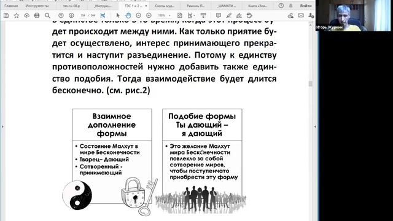Screen dimensions: 393x221
Task: Click the yin-yang image in document
Action: [x=77, y=195]
